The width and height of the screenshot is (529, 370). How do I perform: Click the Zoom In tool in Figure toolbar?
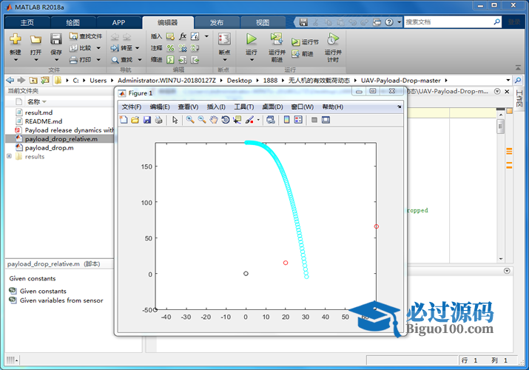(x=190, y=120)
